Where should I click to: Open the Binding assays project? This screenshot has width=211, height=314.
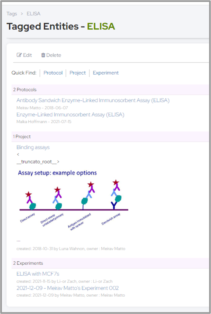[x=33, y=147]
